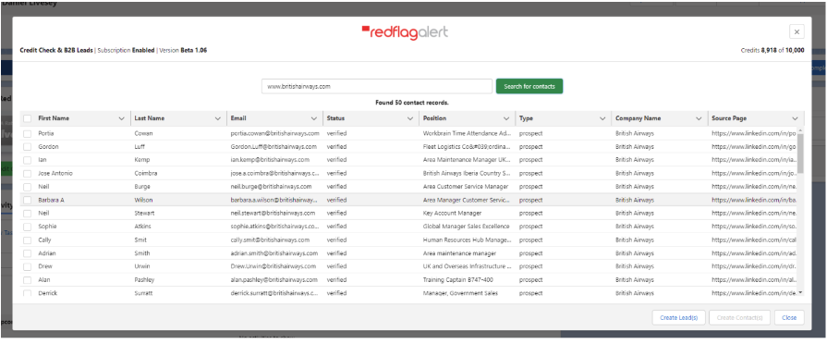The height and width of the screenshot is (344, 827).
Task: Click email neil.stewart@britishairways.com
Action: pyautogui.click(x=273, y=214)
